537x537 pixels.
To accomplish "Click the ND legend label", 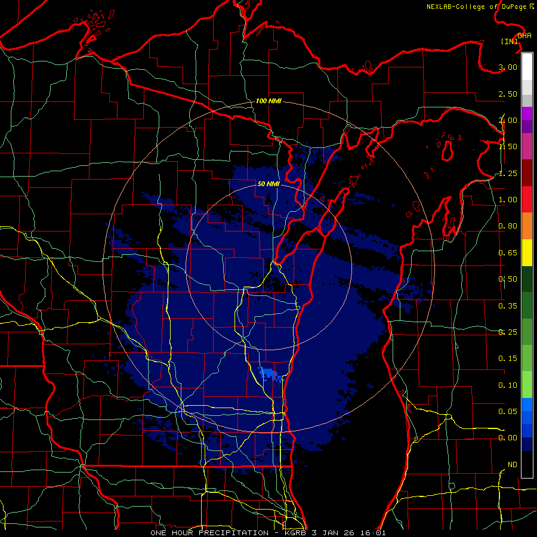I will [513, 465].
